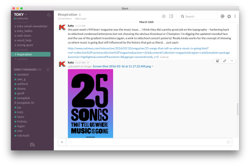The height and width of the screenshot is (166, 250).
Task: Open emoji picker in message box
Action: pyautogui.click(x=228, y=142)
